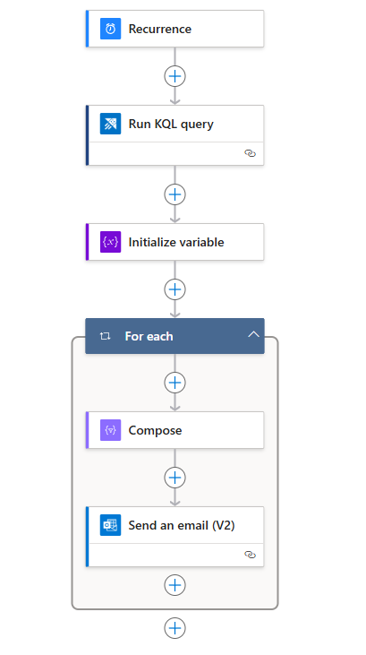Insert action between Compose and Send an email

point(174,478)
